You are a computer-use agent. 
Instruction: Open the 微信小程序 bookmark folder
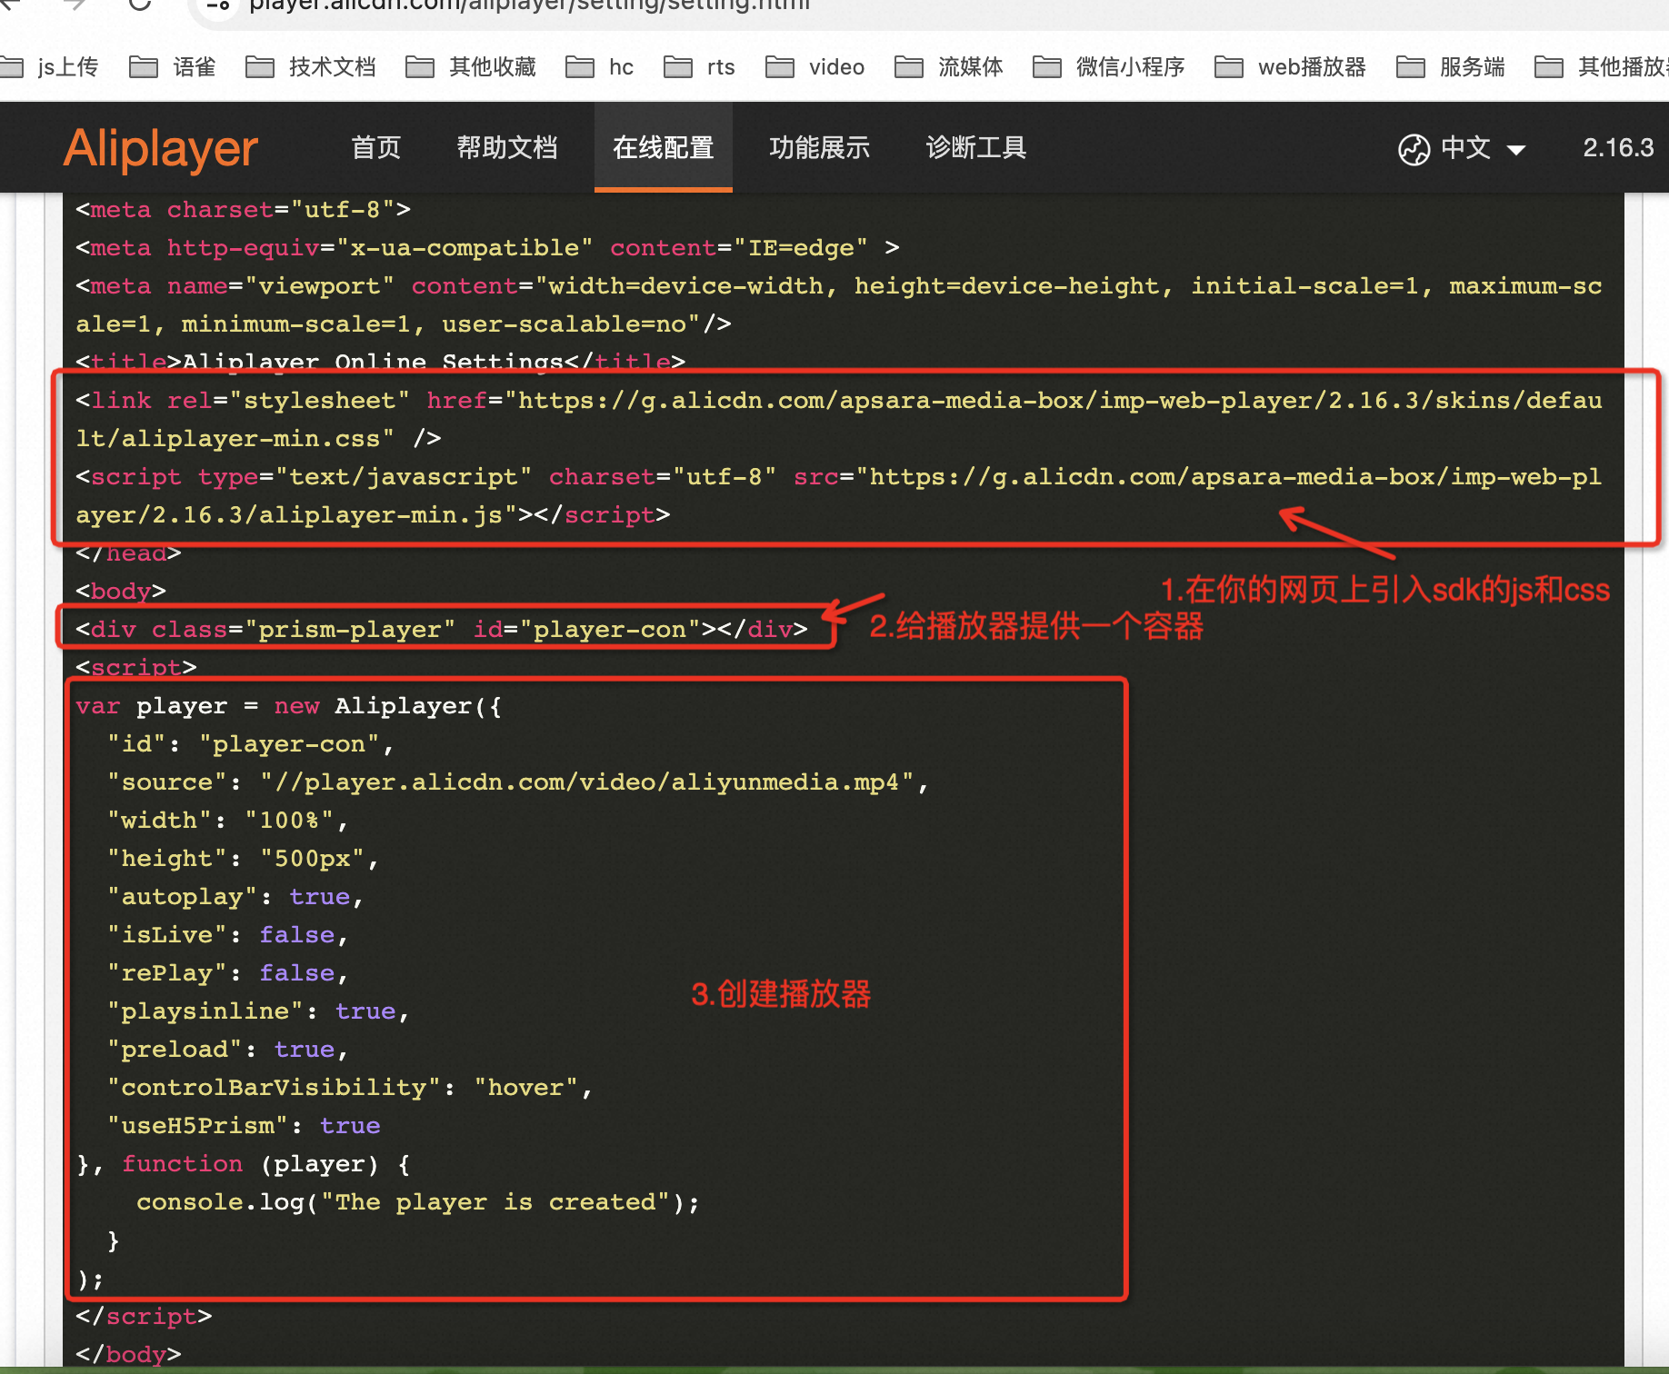[x=1109, y=67]
